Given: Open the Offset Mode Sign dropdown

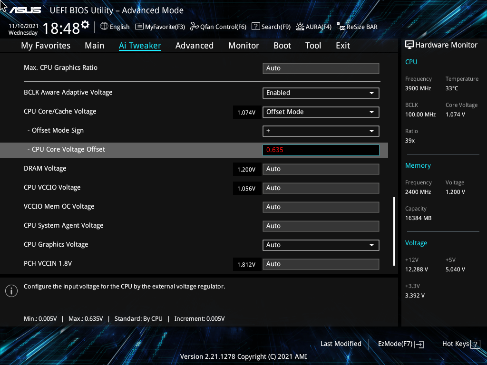Looking at the screenshot, I should pyautogui.click(x=321, y=131).
